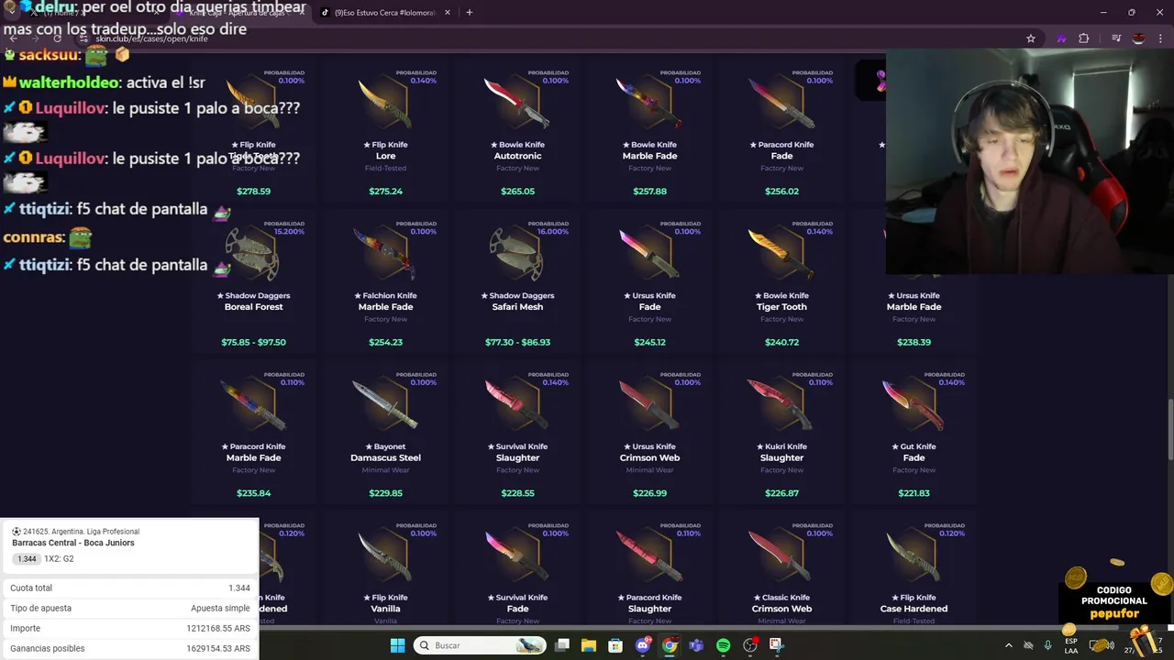Click the Barracas Central - Boca Juniors bet title
The image size is (1174, 660).
point(73,543)
